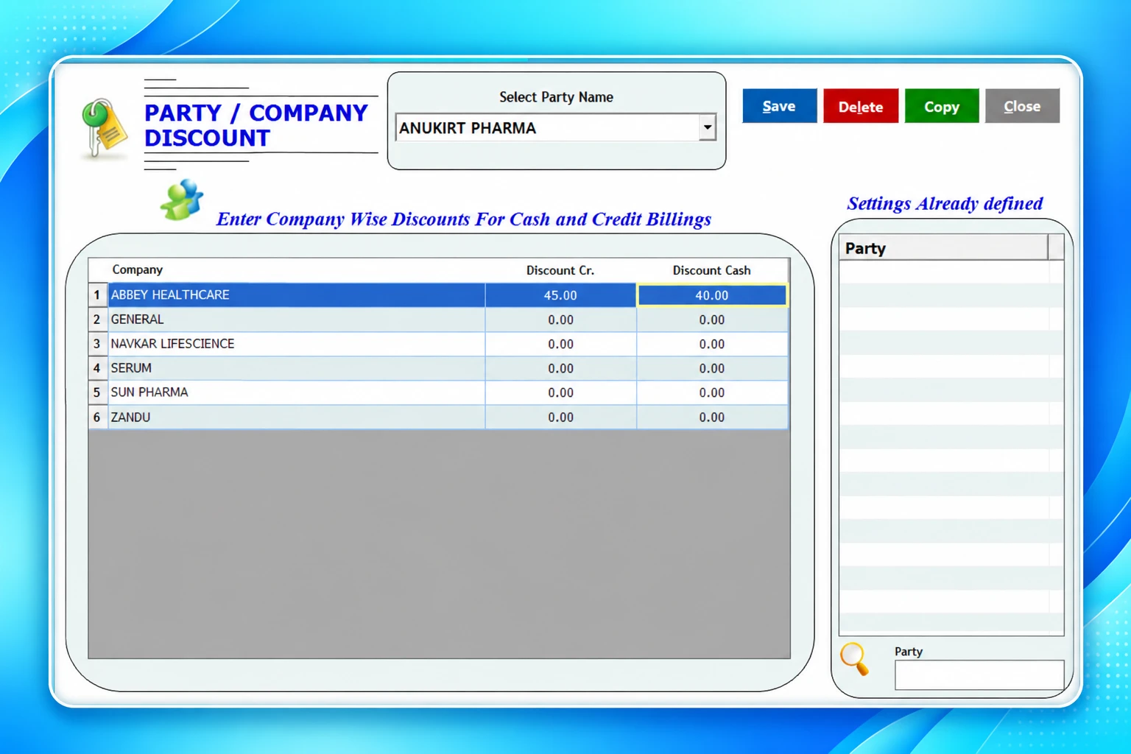Image resolution: width=1131 pixels, height=754 pixels.
Task: Click the Company column header
Action: [x=296, y=270]
